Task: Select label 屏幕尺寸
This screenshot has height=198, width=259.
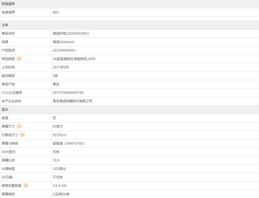Action: pos(8,127)
